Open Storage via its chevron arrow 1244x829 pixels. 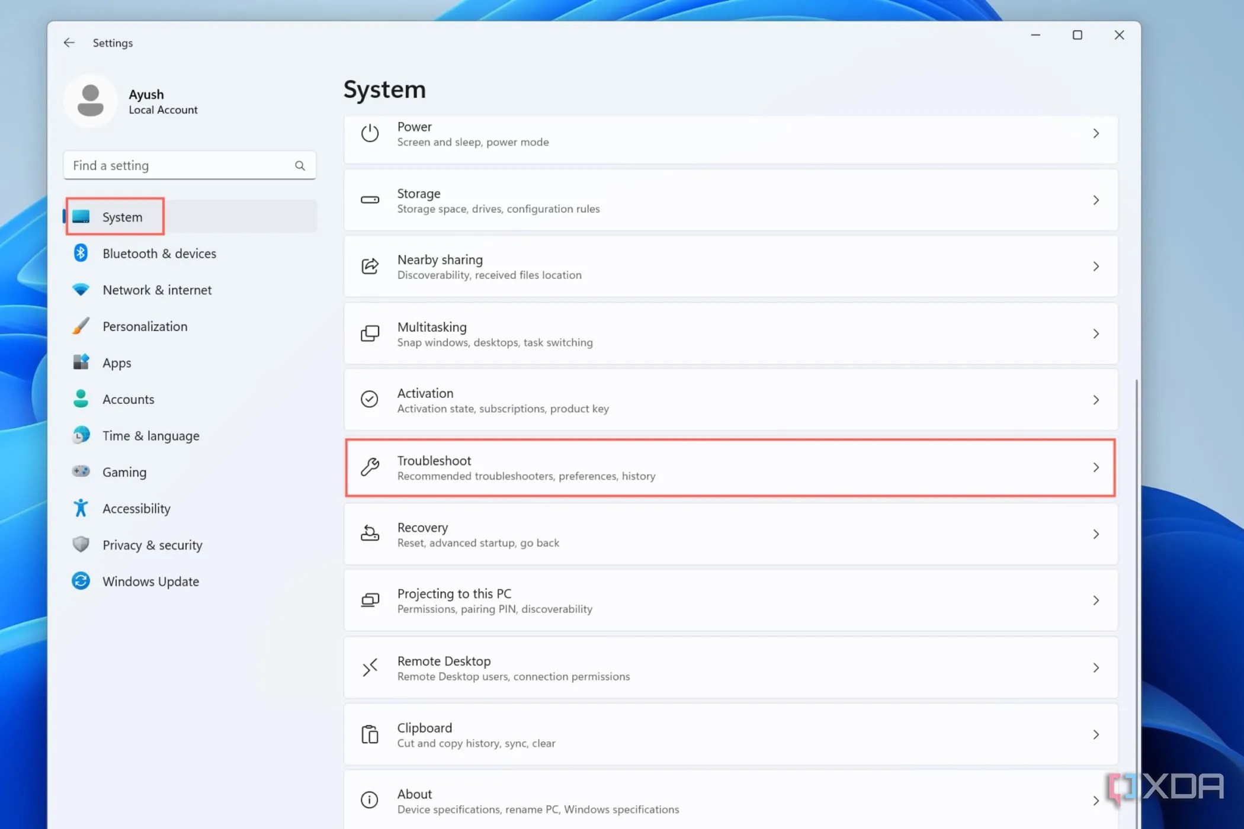pos(1096,200)
